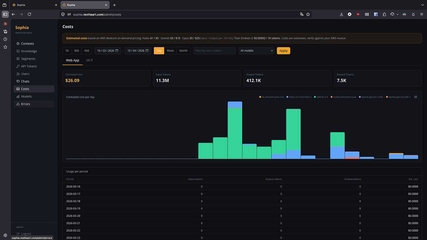427x240 pixels.
Task: Go to Segments page
Action: tap(34, 59)
